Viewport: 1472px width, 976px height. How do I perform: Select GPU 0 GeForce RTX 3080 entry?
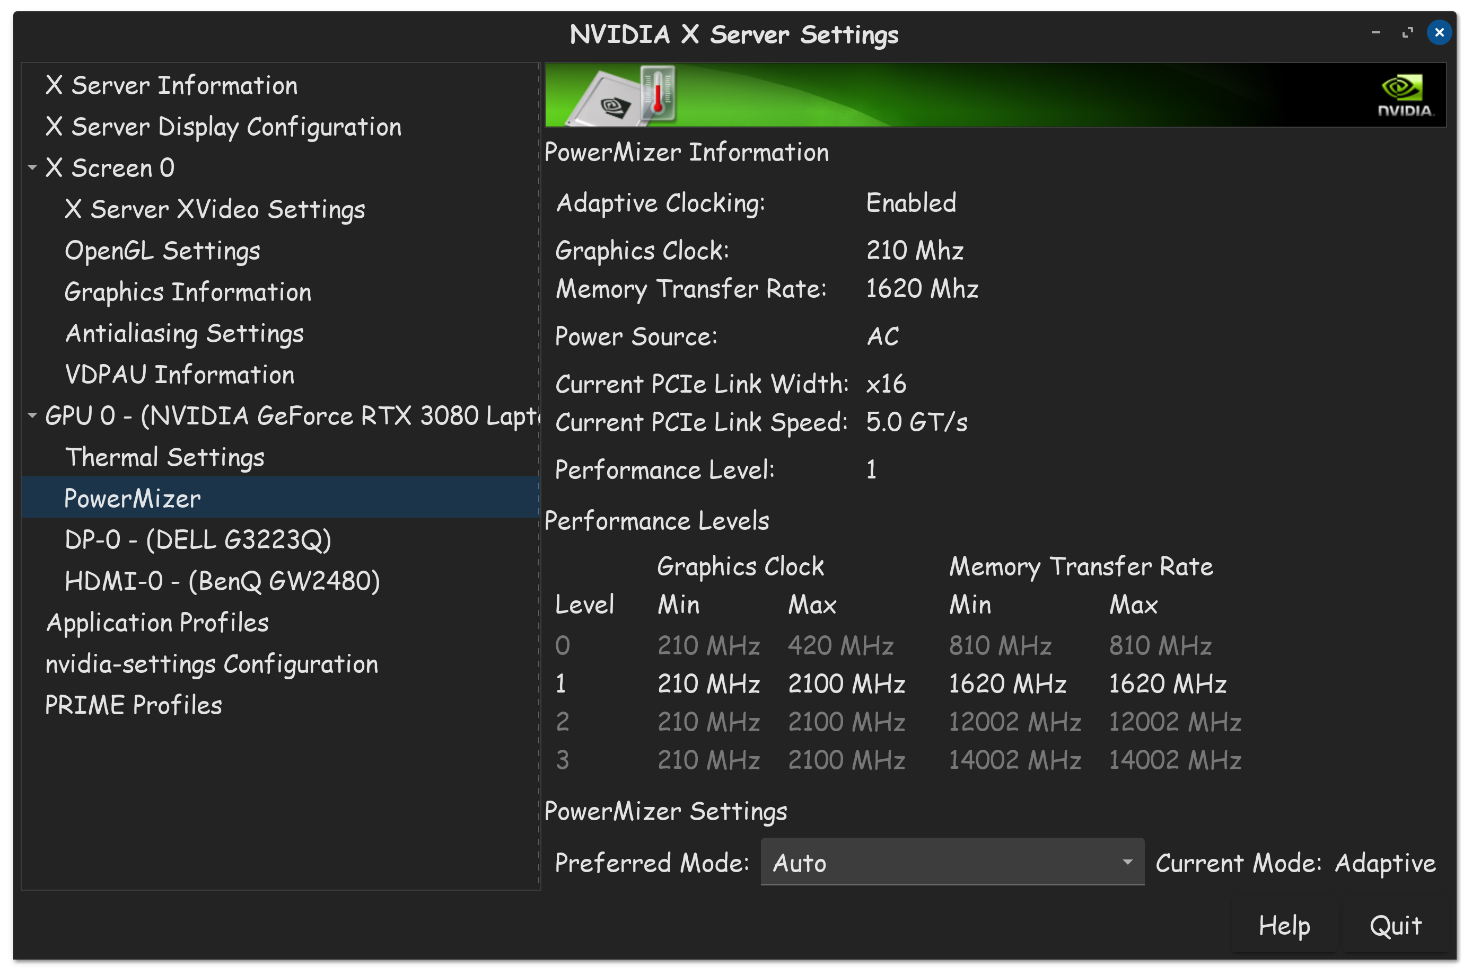point(292,415)
